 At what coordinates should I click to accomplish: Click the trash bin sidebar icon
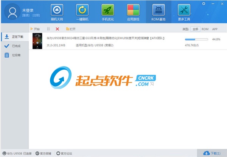(x=7, y=55)
